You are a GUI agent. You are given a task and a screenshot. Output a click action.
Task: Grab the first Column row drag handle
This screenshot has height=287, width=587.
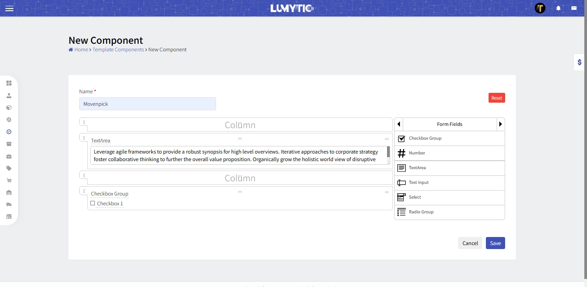pos(84,122)
